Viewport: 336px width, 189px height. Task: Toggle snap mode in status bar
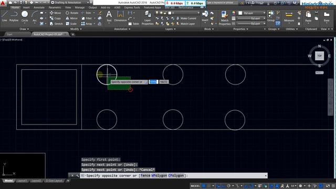pyautogui.click(x=209, y=186)
